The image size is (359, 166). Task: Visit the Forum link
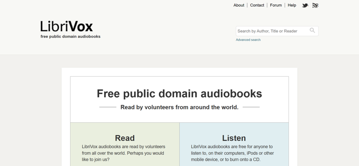(276, 5)
